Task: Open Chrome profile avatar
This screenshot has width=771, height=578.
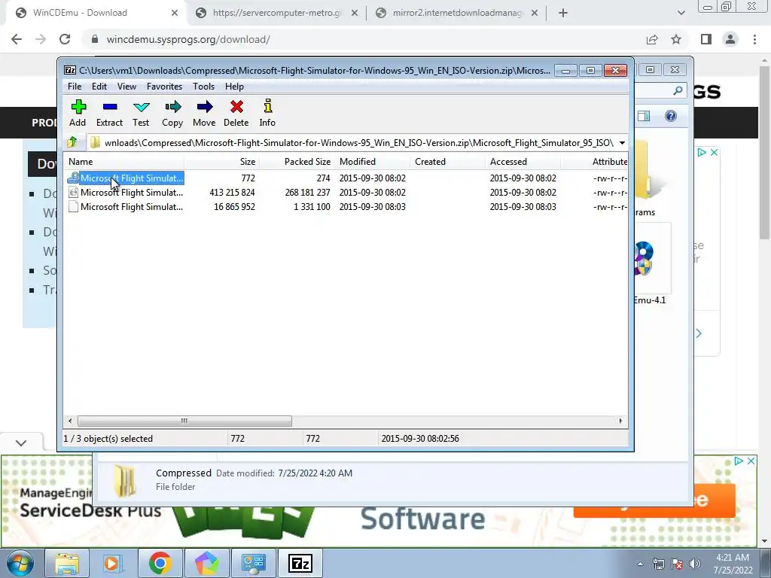Action: coord(730,39)
